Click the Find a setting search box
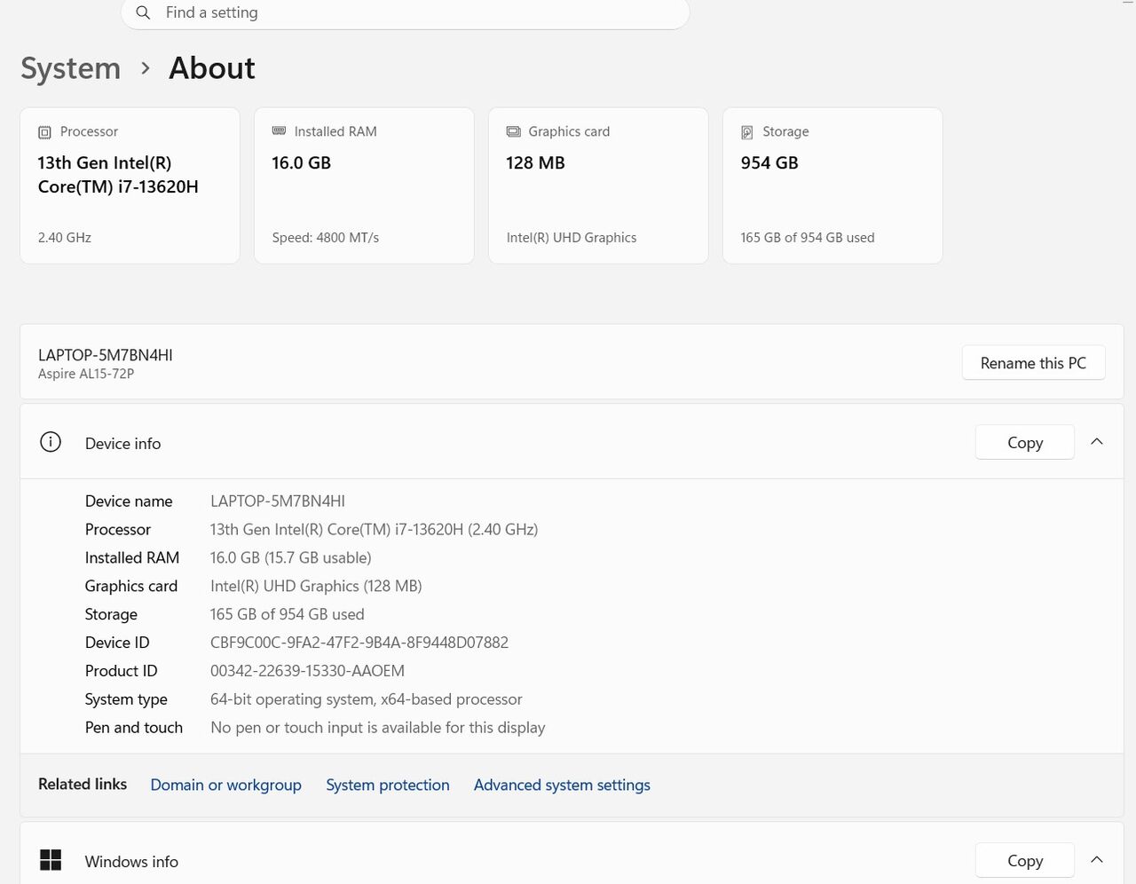The height and width of the screenshot is (884, 1136). [x=406, y=13]
